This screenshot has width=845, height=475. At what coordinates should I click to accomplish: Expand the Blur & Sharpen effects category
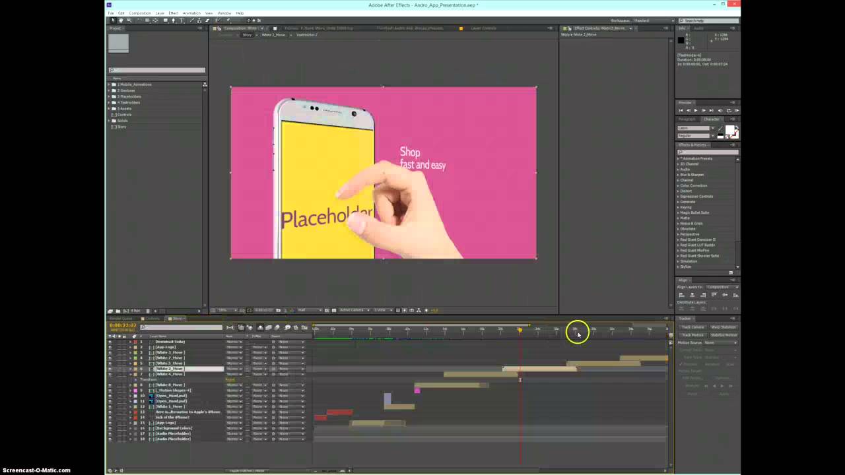pyautogui.click(x=678, y=175)
